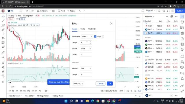Toggle hide all drawings eye icon

pos(3,76)
